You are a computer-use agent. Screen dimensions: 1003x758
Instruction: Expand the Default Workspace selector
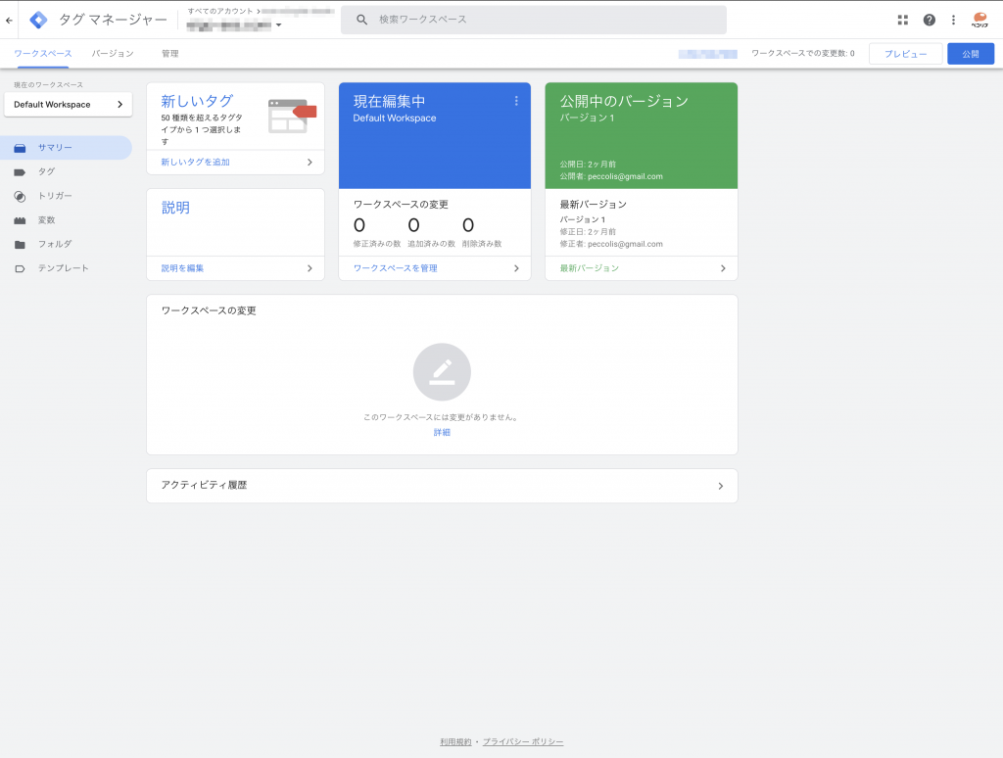point(68,104)
